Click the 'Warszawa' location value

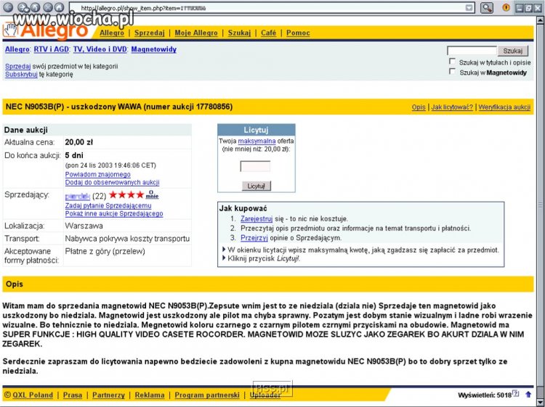[84, 226]
